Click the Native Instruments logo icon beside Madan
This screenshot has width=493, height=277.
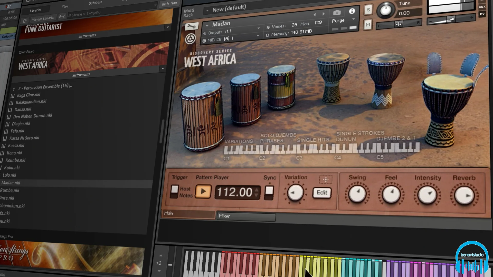[190, 39]
